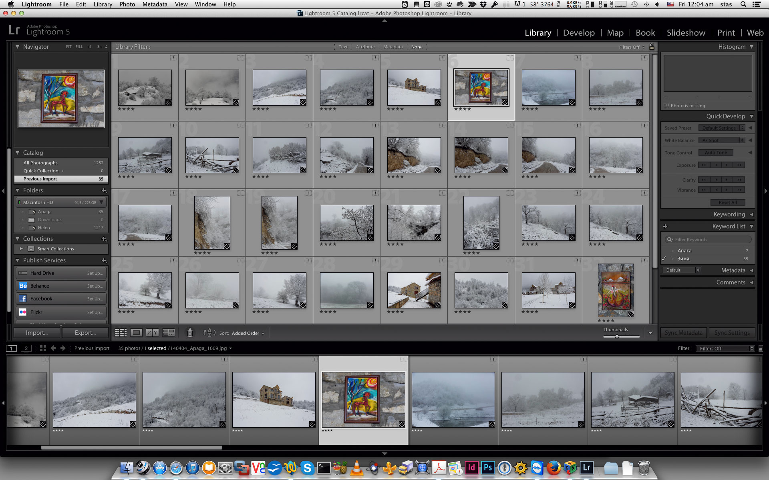Click the Import button
Image resolution: width=769 pixels, height=480 pixels.
tap(37, 333)
